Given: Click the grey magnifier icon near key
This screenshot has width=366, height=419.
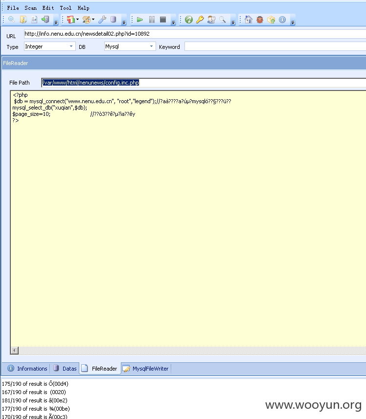Looking at the screenshot, I should (x=223, y=20).
